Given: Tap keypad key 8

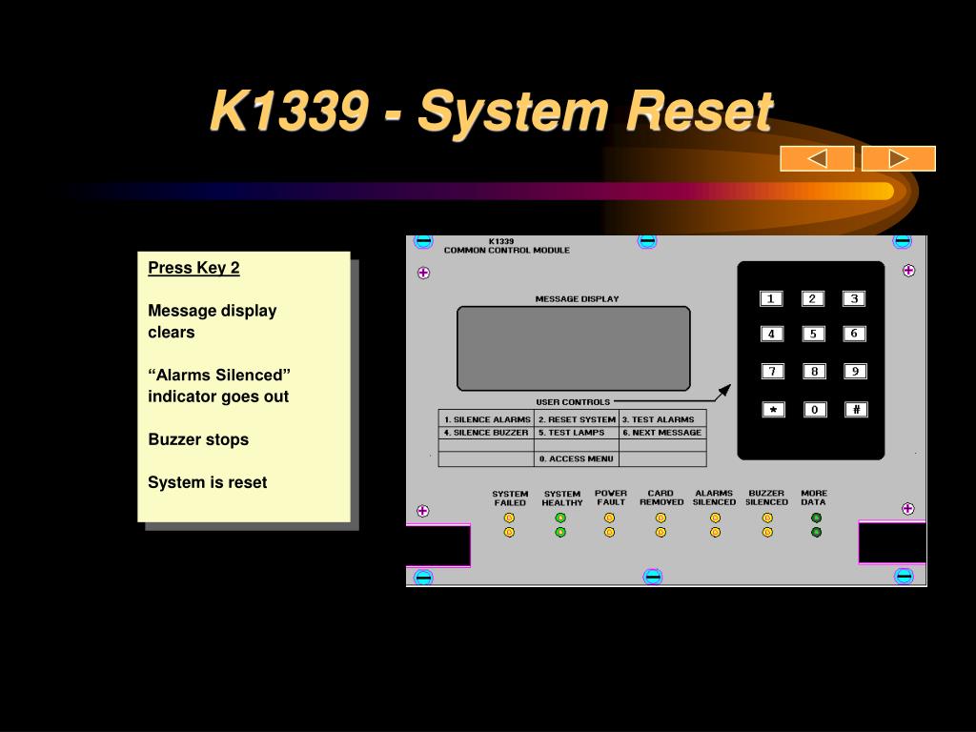Looking at the screenshot, I should point(814,372).
